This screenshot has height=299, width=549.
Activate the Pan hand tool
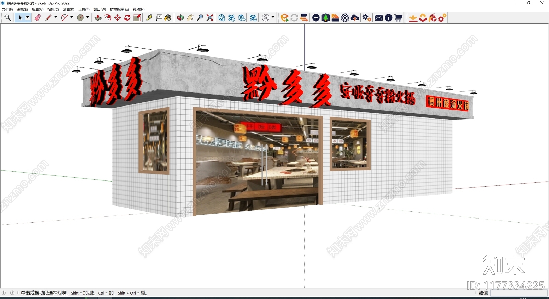(190, 18)
